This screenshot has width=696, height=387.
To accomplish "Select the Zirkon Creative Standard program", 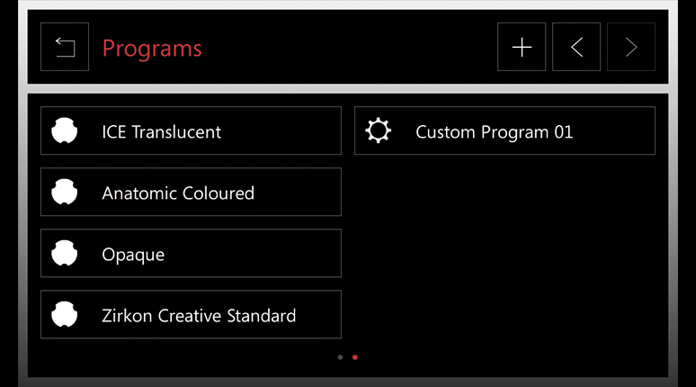I will click(191, 315).
